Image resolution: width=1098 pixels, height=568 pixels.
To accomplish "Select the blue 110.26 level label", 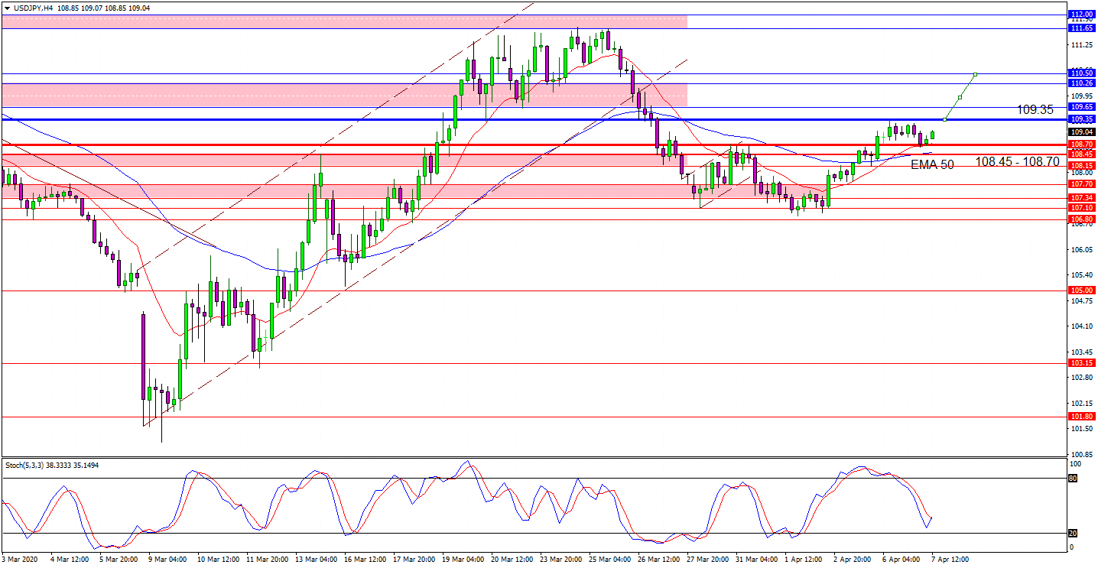I will point(1082,83).
